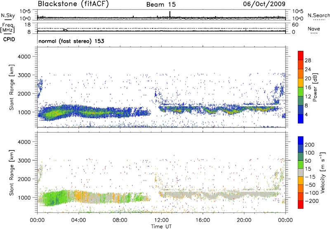This screenshot has width=330, height=229.
Task: Click Slant Range [km] label of power panel
Action: [12, 87]
